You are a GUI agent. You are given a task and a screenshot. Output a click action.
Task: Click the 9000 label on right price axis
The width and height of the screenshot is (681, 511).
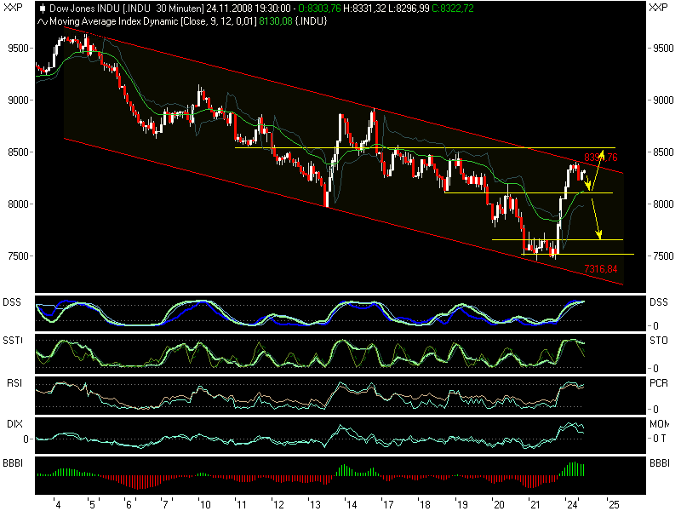664,100
